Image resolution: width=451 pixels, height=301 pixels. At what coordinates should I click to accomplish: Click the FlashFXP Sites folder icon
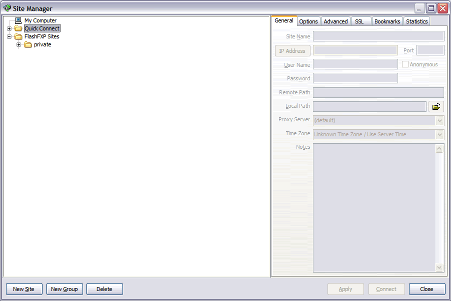pos(18,36)
